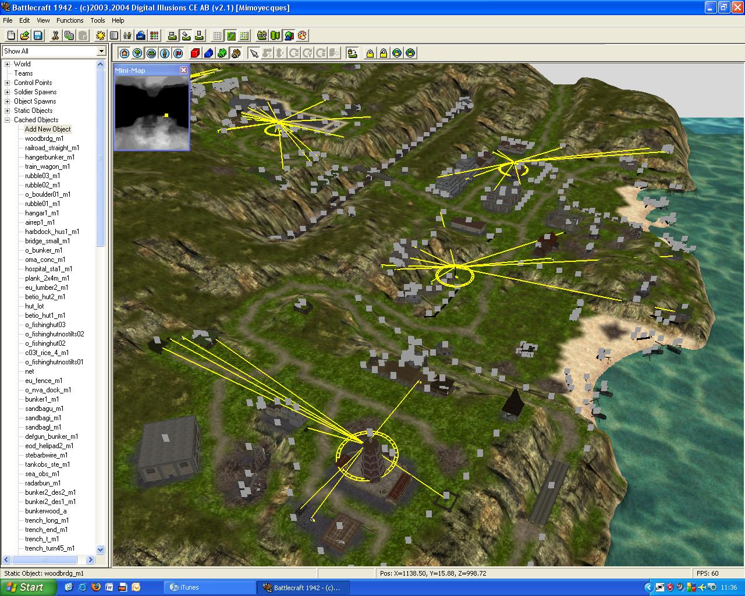This screenshot has height=596, width=745.
Task: Toggle the house filter round button
Action: tap(125, 54)
